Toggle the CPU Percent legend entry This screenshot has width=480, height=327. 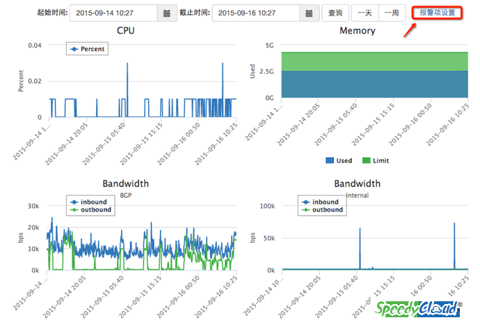coord(87,49)
